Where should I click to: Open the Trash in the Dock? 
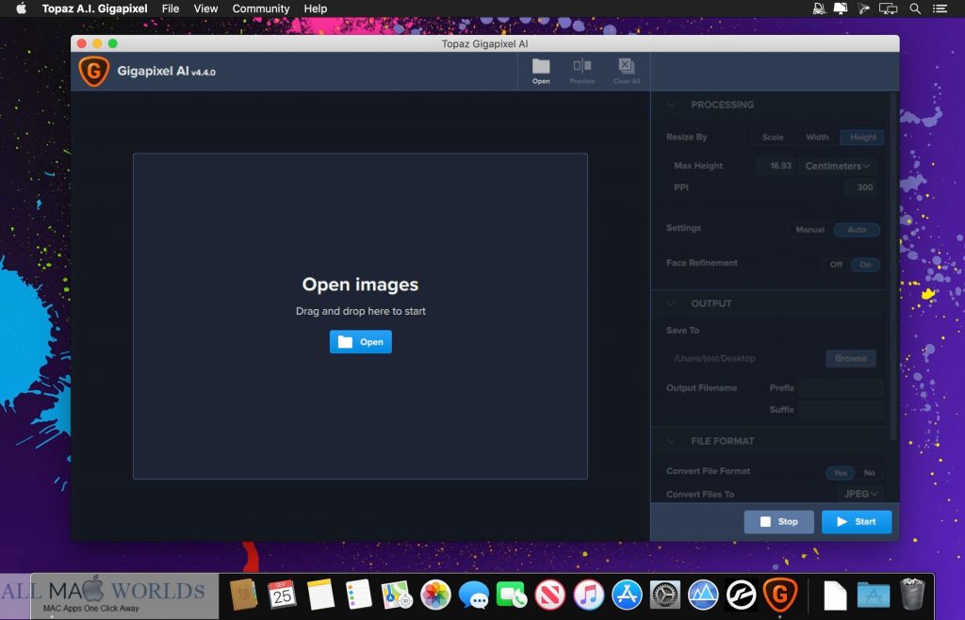tap(912, 595)
